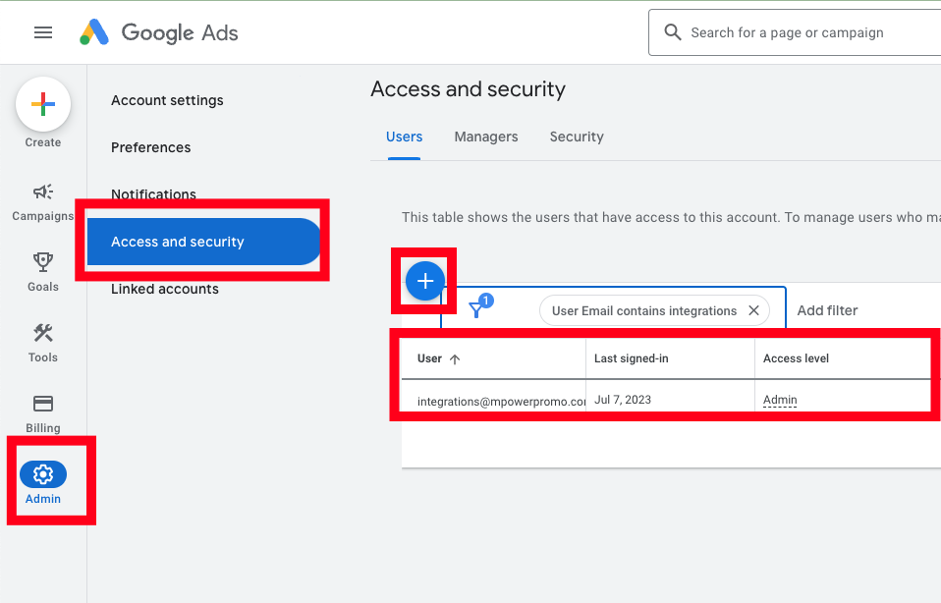Viewport: 941px width, 603px height.
Task: Click the Create plus button
Action: [43, 104]
